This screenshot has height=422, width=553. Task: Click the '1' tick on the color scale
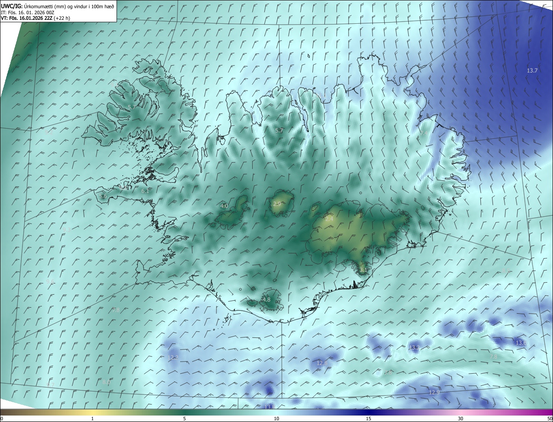pyautogui.click(x=92, y=419)
